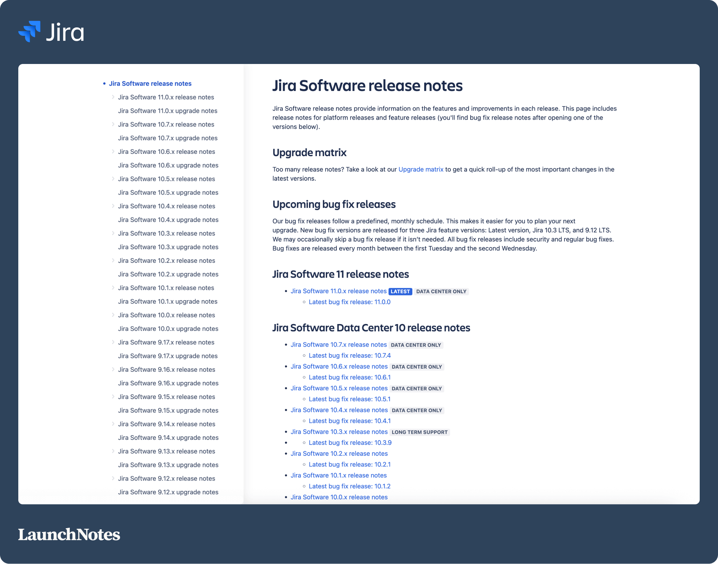This screenshot has width=718, height=564.
Task: Open Jira Software 9.16.x upgrade notes in sidebar
Action: pyautogui.click(x=168, y=383)
